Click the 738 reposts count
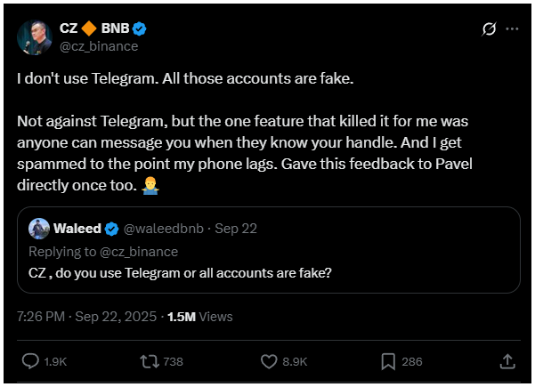The image size is (535, 387). [173, 361]
